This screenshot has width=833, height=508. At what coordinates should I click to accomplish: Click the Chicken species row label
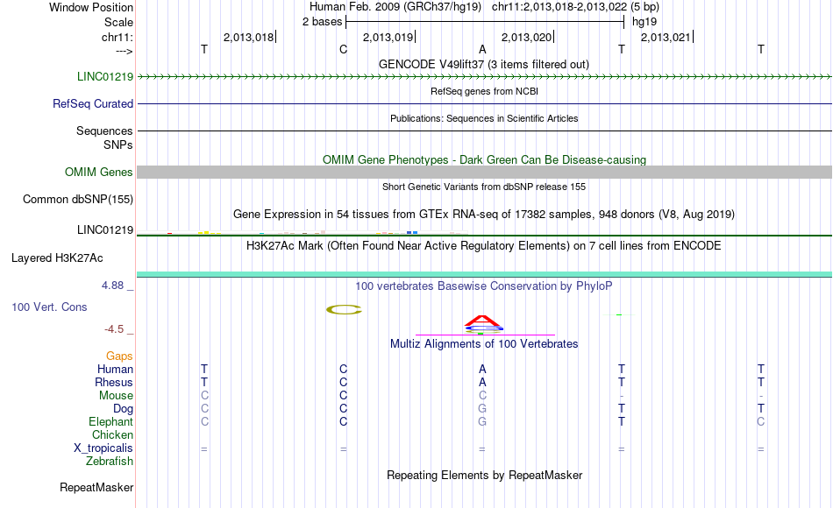point(112,434)
